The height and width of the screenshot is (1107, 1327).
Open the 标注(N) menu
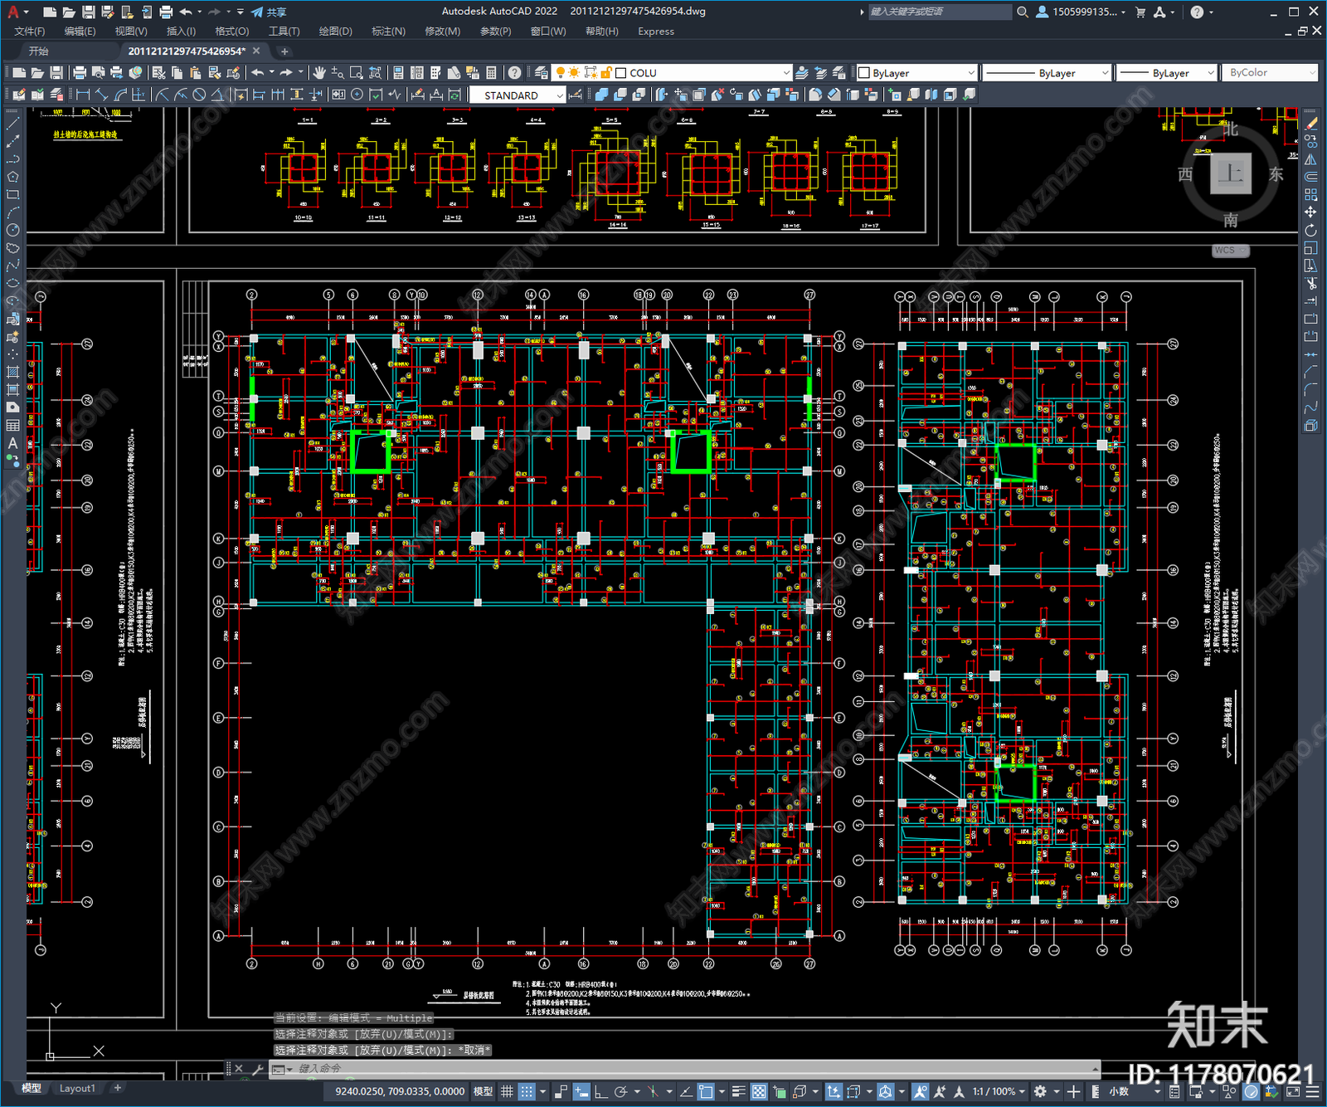coord(388,32)
